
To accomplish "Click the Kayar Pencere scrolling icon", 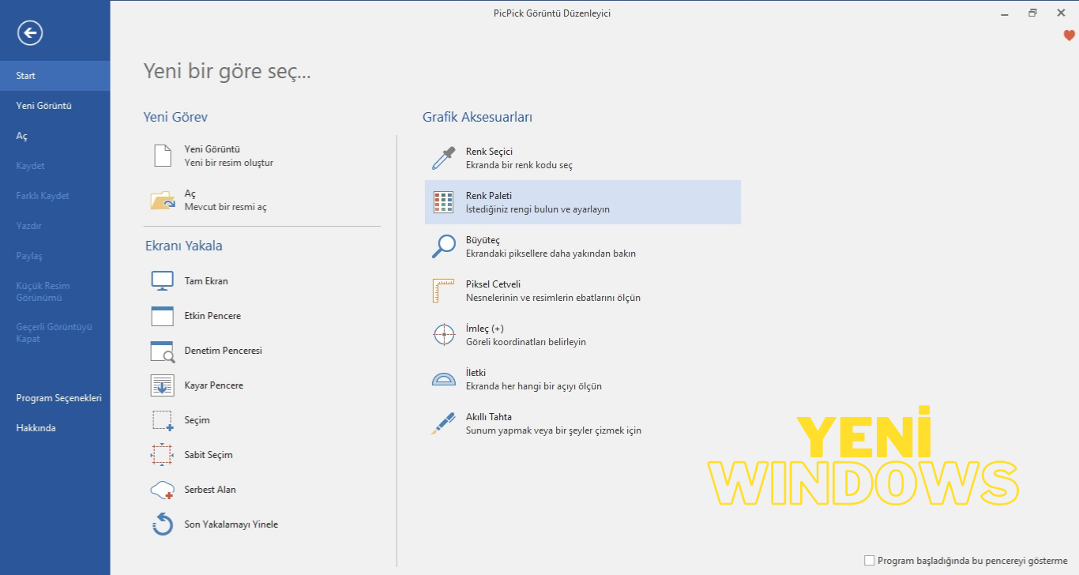I will 162,385.
